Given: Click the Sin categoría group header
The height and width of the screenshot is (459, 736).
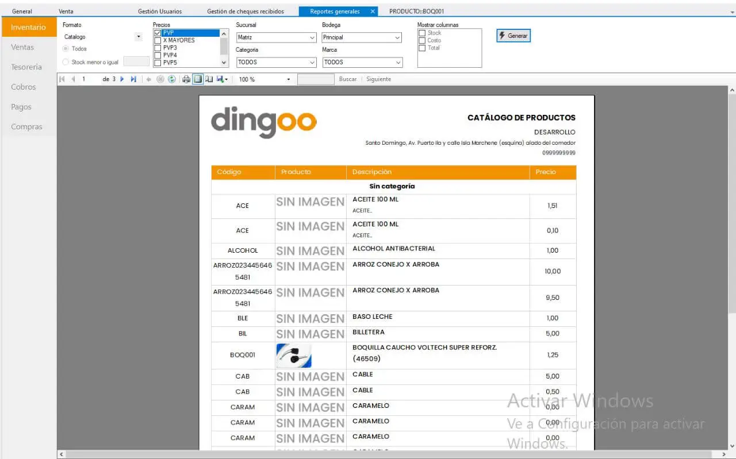Looking at the screenshot, I should (x=392, y=186).
